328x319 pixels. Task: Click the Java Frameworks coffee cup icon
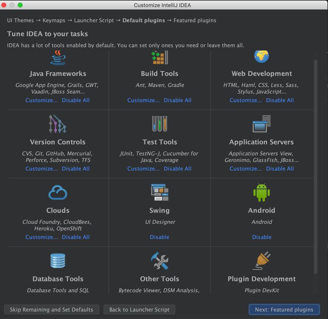(58, 57)
